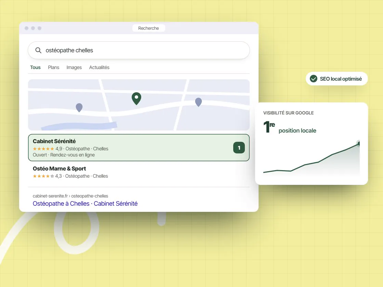Open the Actualités tab
This screenshot has width=383, height=287.
pyautogui.click(x=99, y=67)
